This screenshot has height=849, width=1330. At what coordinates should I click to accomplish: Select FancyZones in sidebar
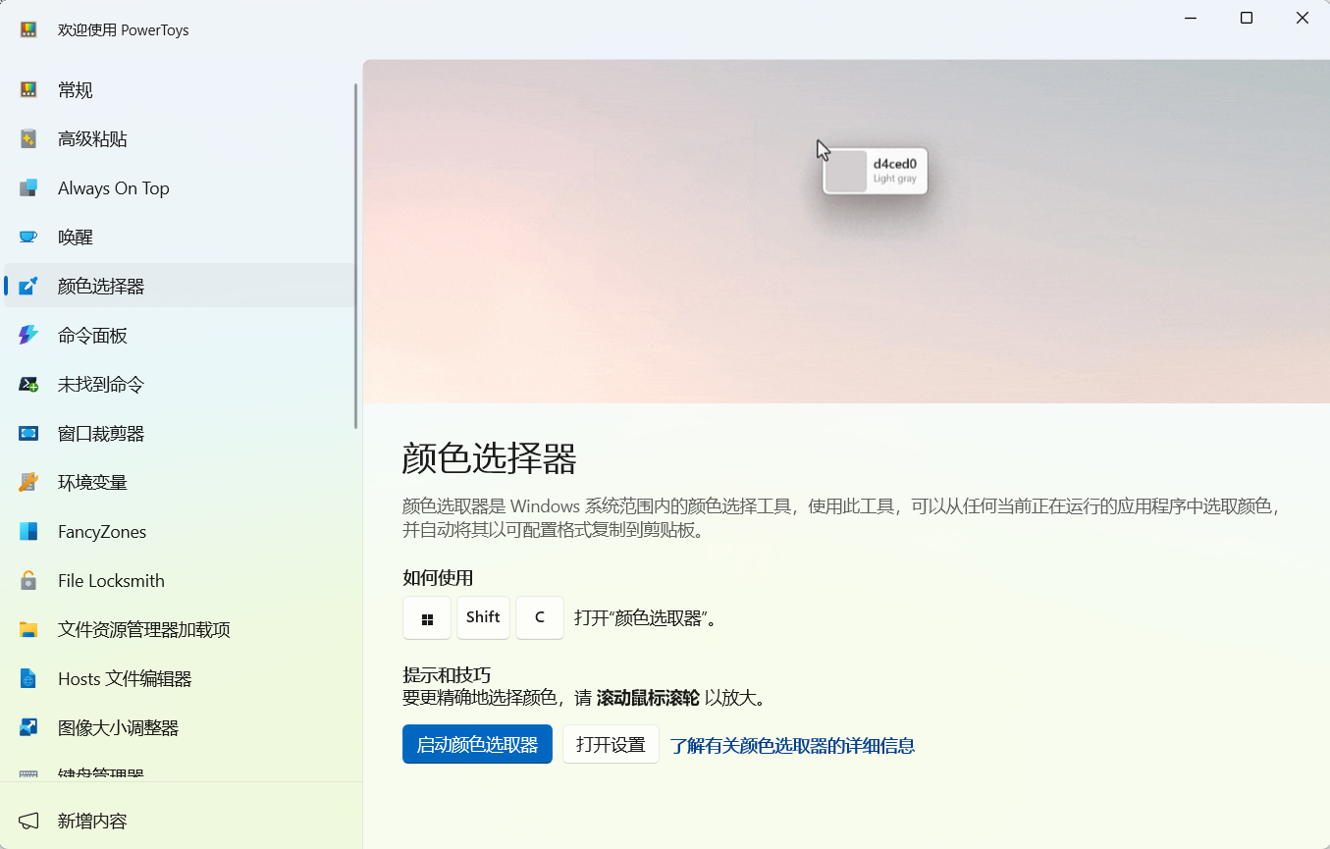pos(181,532)
